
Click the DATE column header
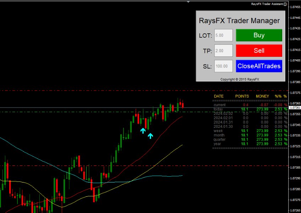(x=219, y=96)
